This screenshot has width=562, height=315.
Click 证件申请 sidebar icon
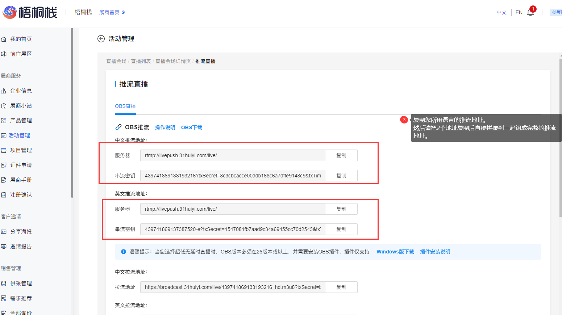[x=4, y=165]
